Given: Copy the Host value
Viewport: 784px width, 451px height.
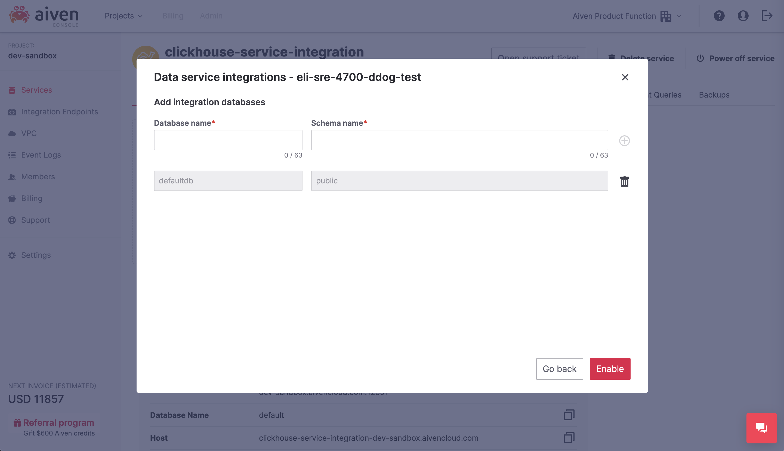Looking at the screenshot, I should click(x=569, y=438).
